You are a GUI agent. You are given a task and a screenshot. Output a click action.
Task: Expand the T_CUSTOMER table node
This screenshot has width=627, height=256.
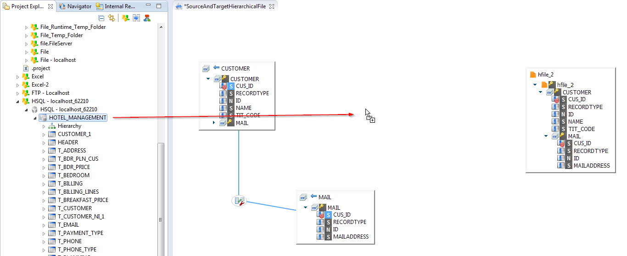point(44,208)
